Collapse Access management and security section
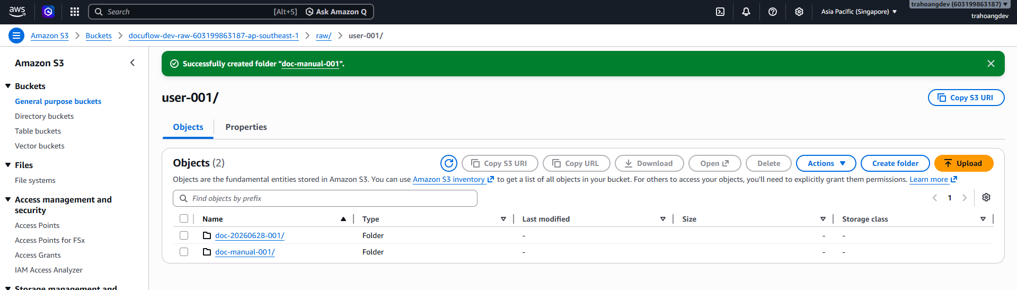Viewport: 1017px width, 290px height. 8,199
